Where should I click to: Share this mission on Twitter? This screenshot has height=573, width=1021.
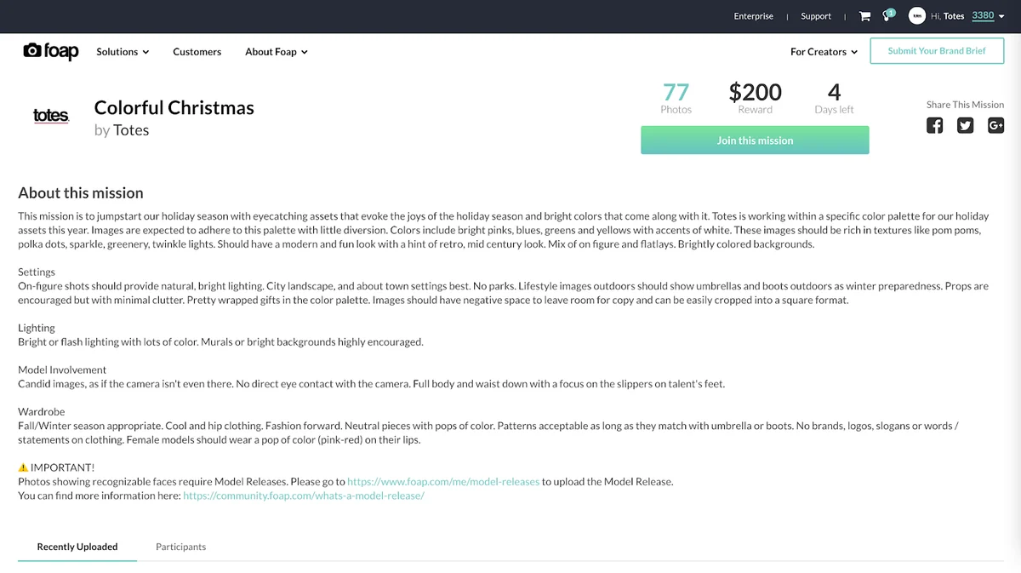[x=965, y=125]
